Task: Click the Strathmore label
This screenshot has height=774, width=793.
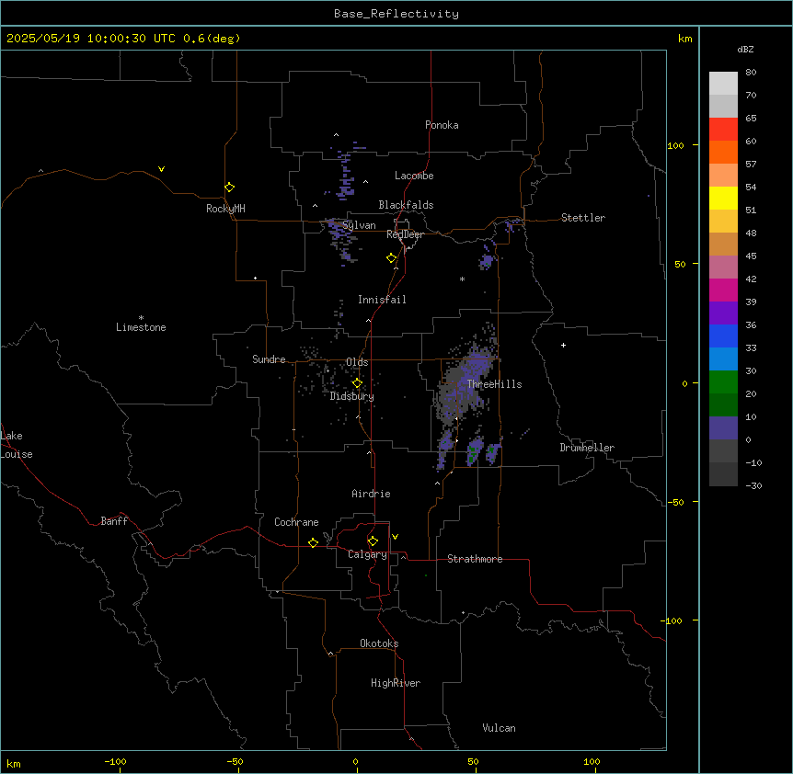Action: (x=475, y=559)
